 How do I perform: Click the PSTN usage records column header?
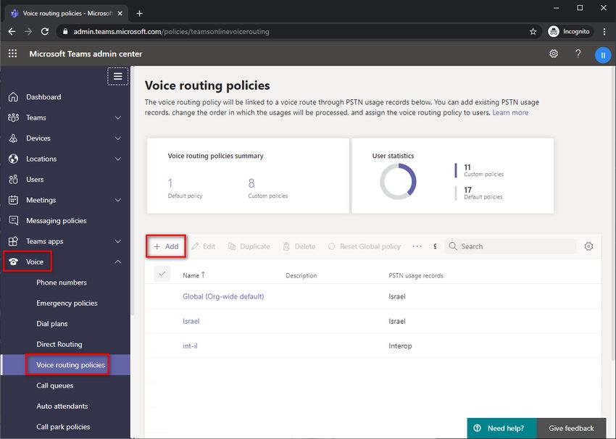[416, 276]
